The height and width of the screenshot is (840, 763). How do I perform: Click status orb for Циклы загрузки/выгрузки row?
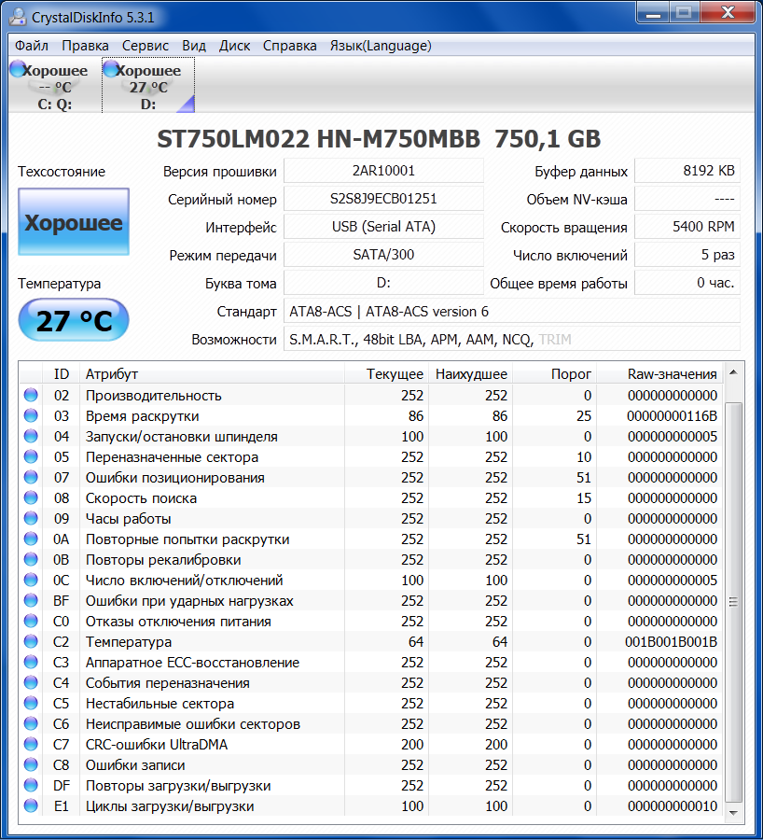coord(31,806)
